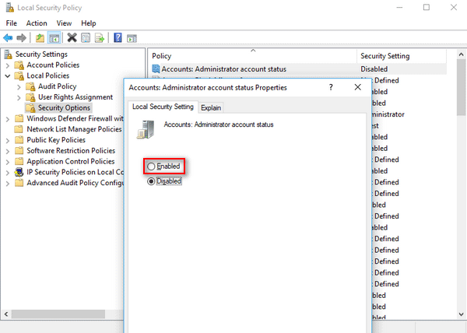Viewport: 467px width, 333px height.
Task: Select User Rights Assignment tree label
Action: [x=75, y=97]
